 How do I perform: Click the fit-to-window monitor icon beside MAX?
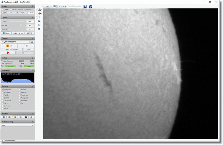click(x=55, y=6)
